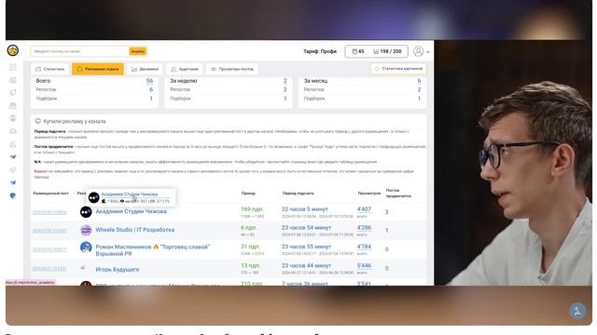
Task: Open the Динамика tab
Action: coord(145,69)
